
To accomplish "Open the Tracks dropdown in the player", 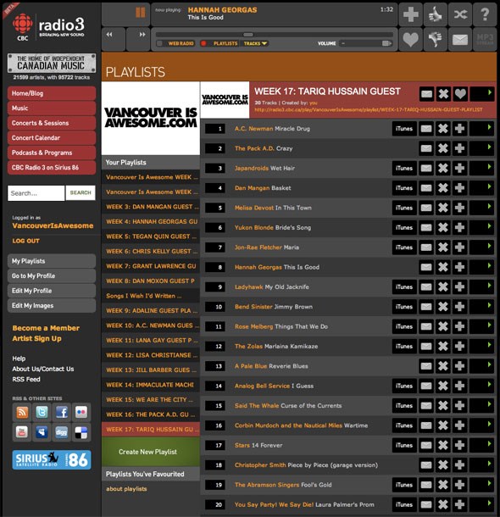I will [x=255, y=43].
